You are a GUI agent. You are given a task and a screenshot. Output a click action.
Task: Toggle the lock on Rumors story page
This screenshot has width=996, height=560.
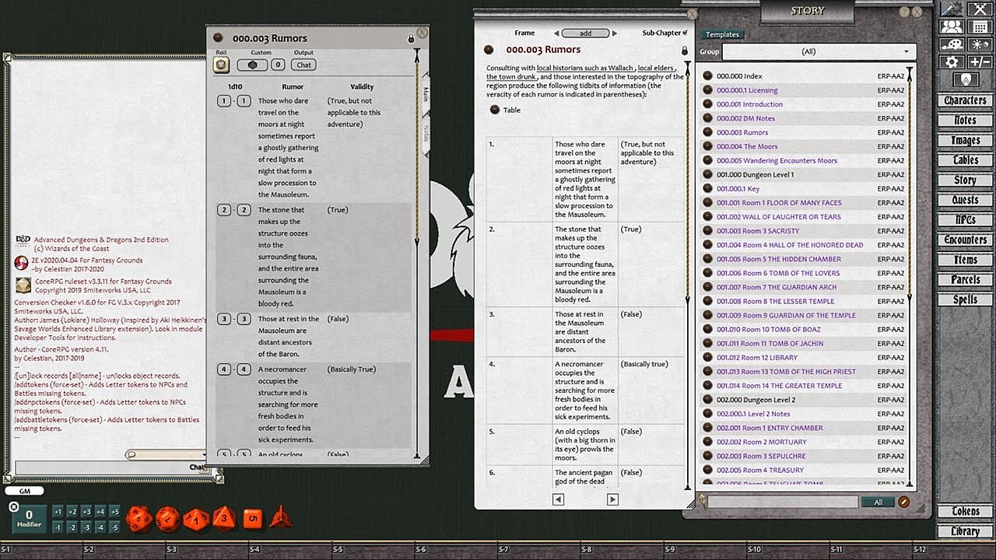685,51
